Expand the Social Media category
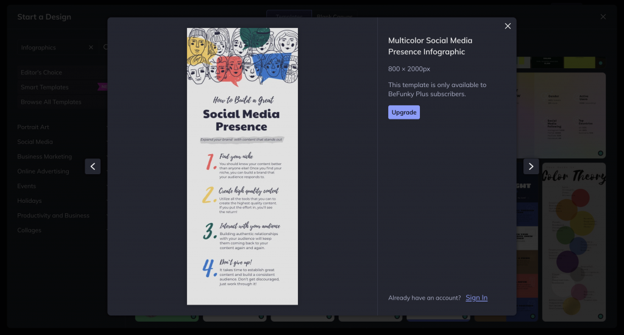 coord(35,142)
